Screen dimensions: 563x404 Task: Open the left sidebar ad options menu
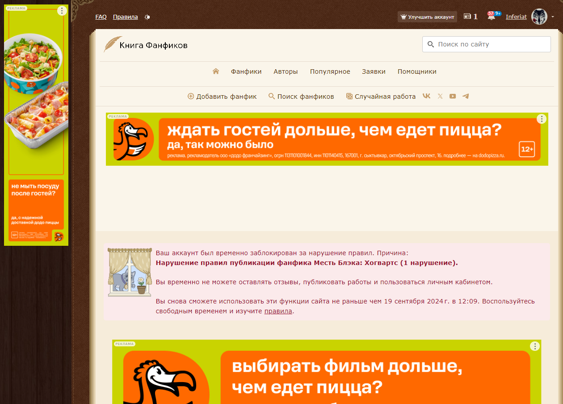point(62,11)
